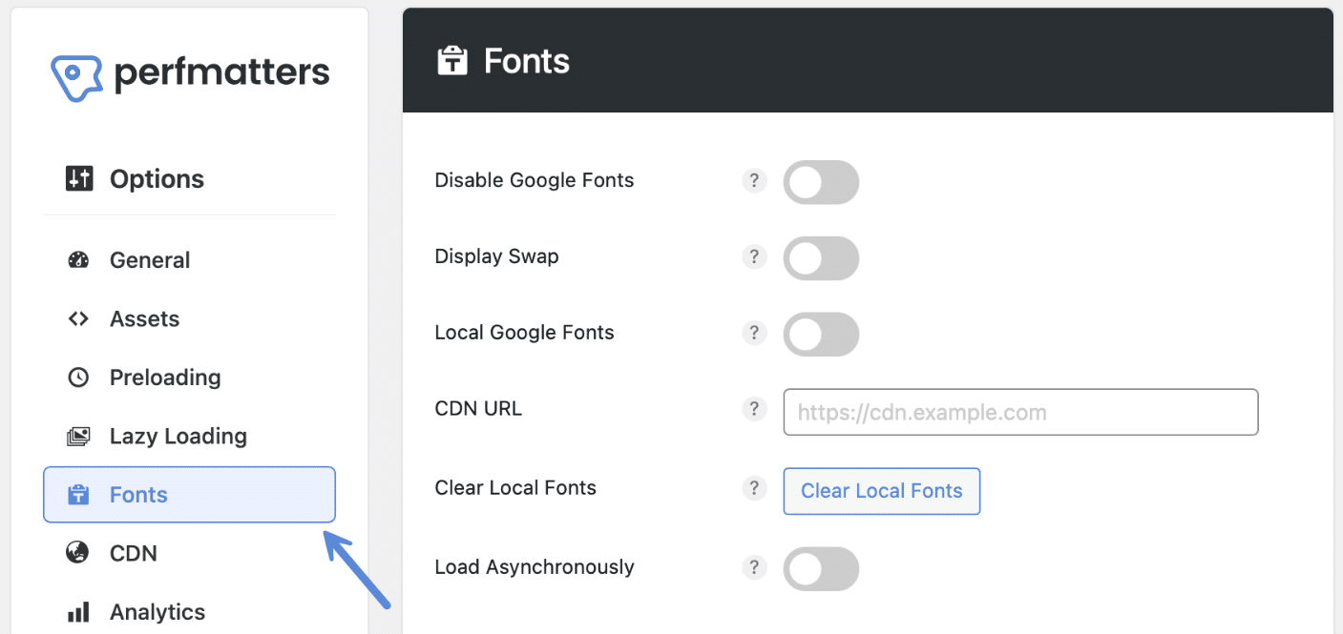
Task: Switch to the Analytics section
Action: [156, 611]
